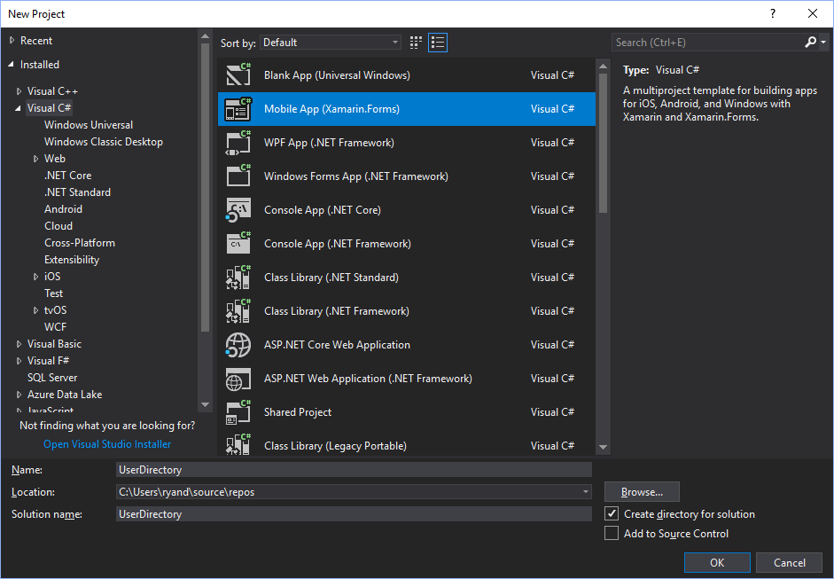
Task: Click template list scrollbar up arrow
Action: coord(603,67)
